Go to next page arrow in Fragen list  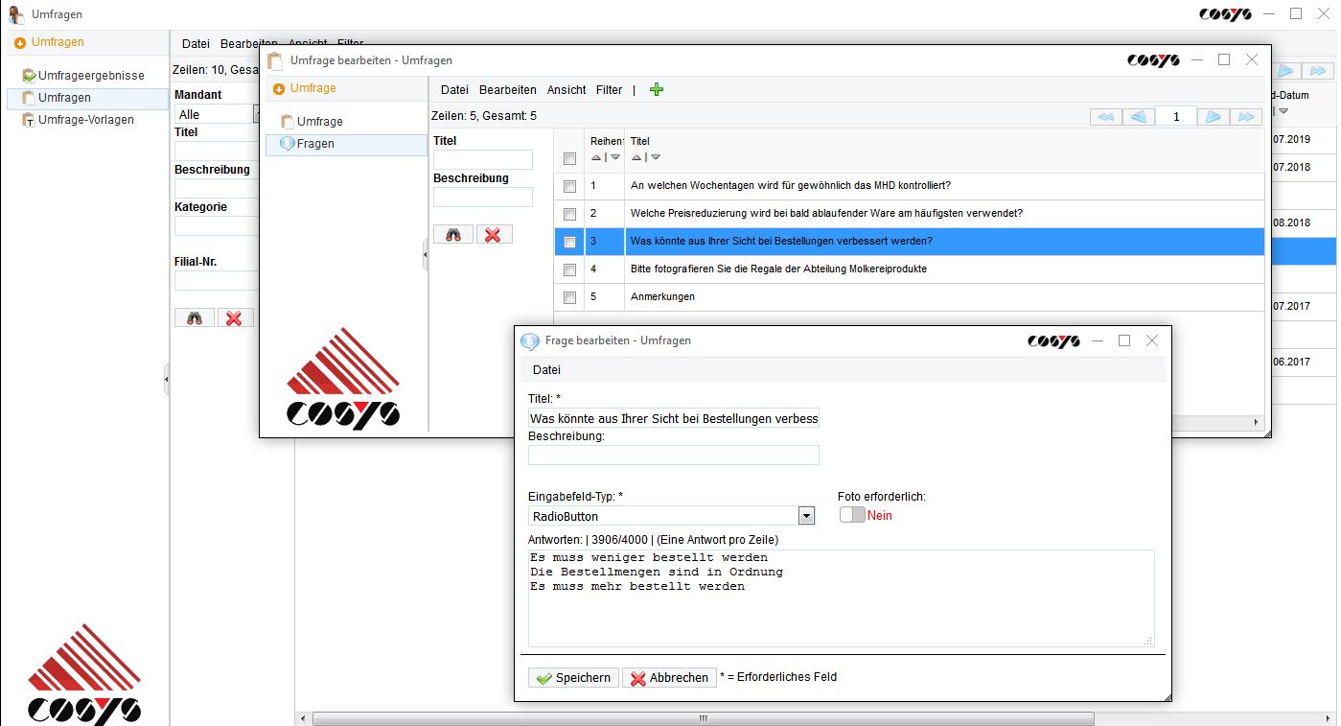pos(1213,117)
